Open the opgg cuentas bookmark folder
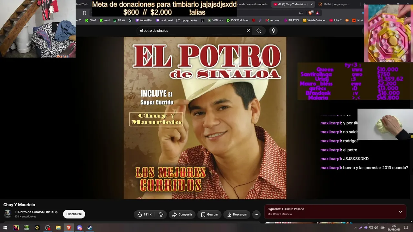413x232 pixels. [x=187, y=20]
